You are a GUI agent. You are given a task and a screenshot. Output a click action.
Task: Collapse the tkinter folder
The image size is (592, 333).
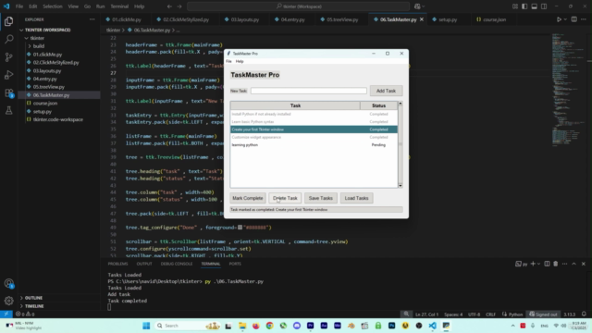click(26, 38)
